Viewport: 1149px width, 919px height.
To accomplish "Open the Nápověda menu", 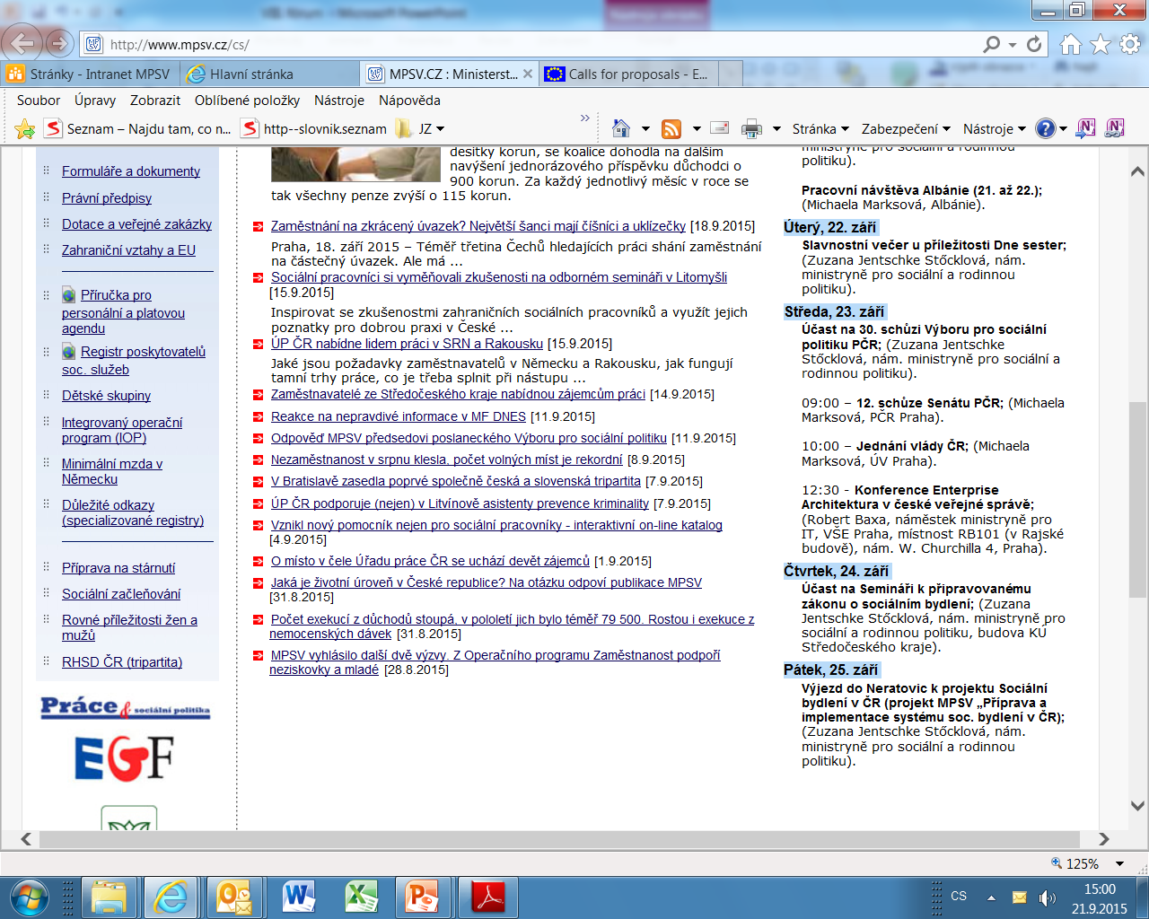I will click(x=409, y=101).
